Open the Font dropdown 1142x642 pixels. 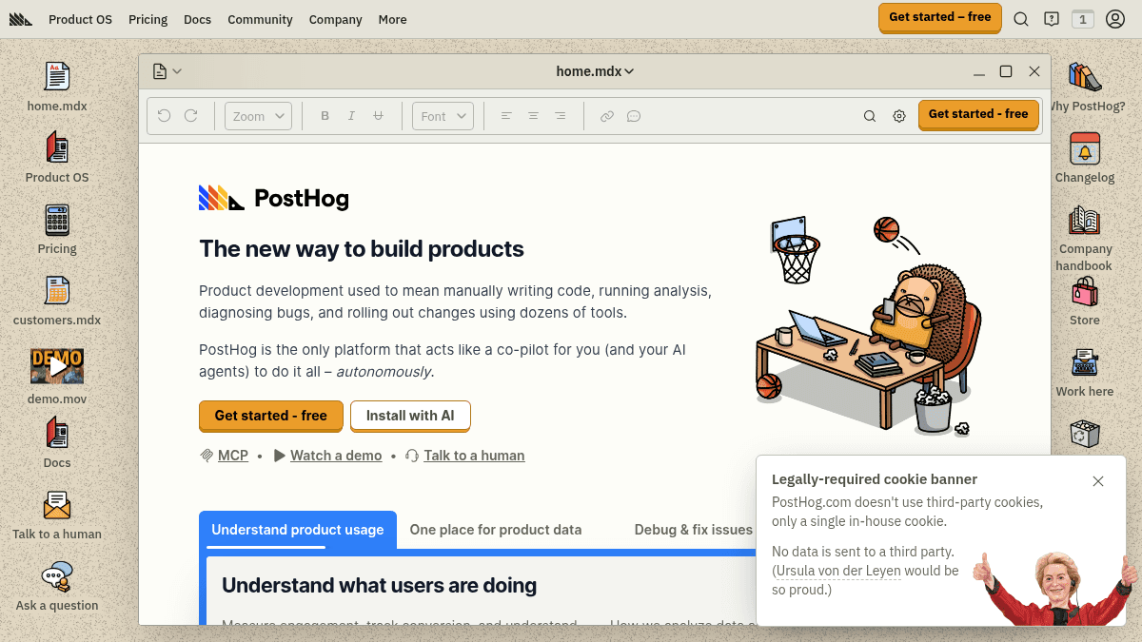[x=443, y=116]
